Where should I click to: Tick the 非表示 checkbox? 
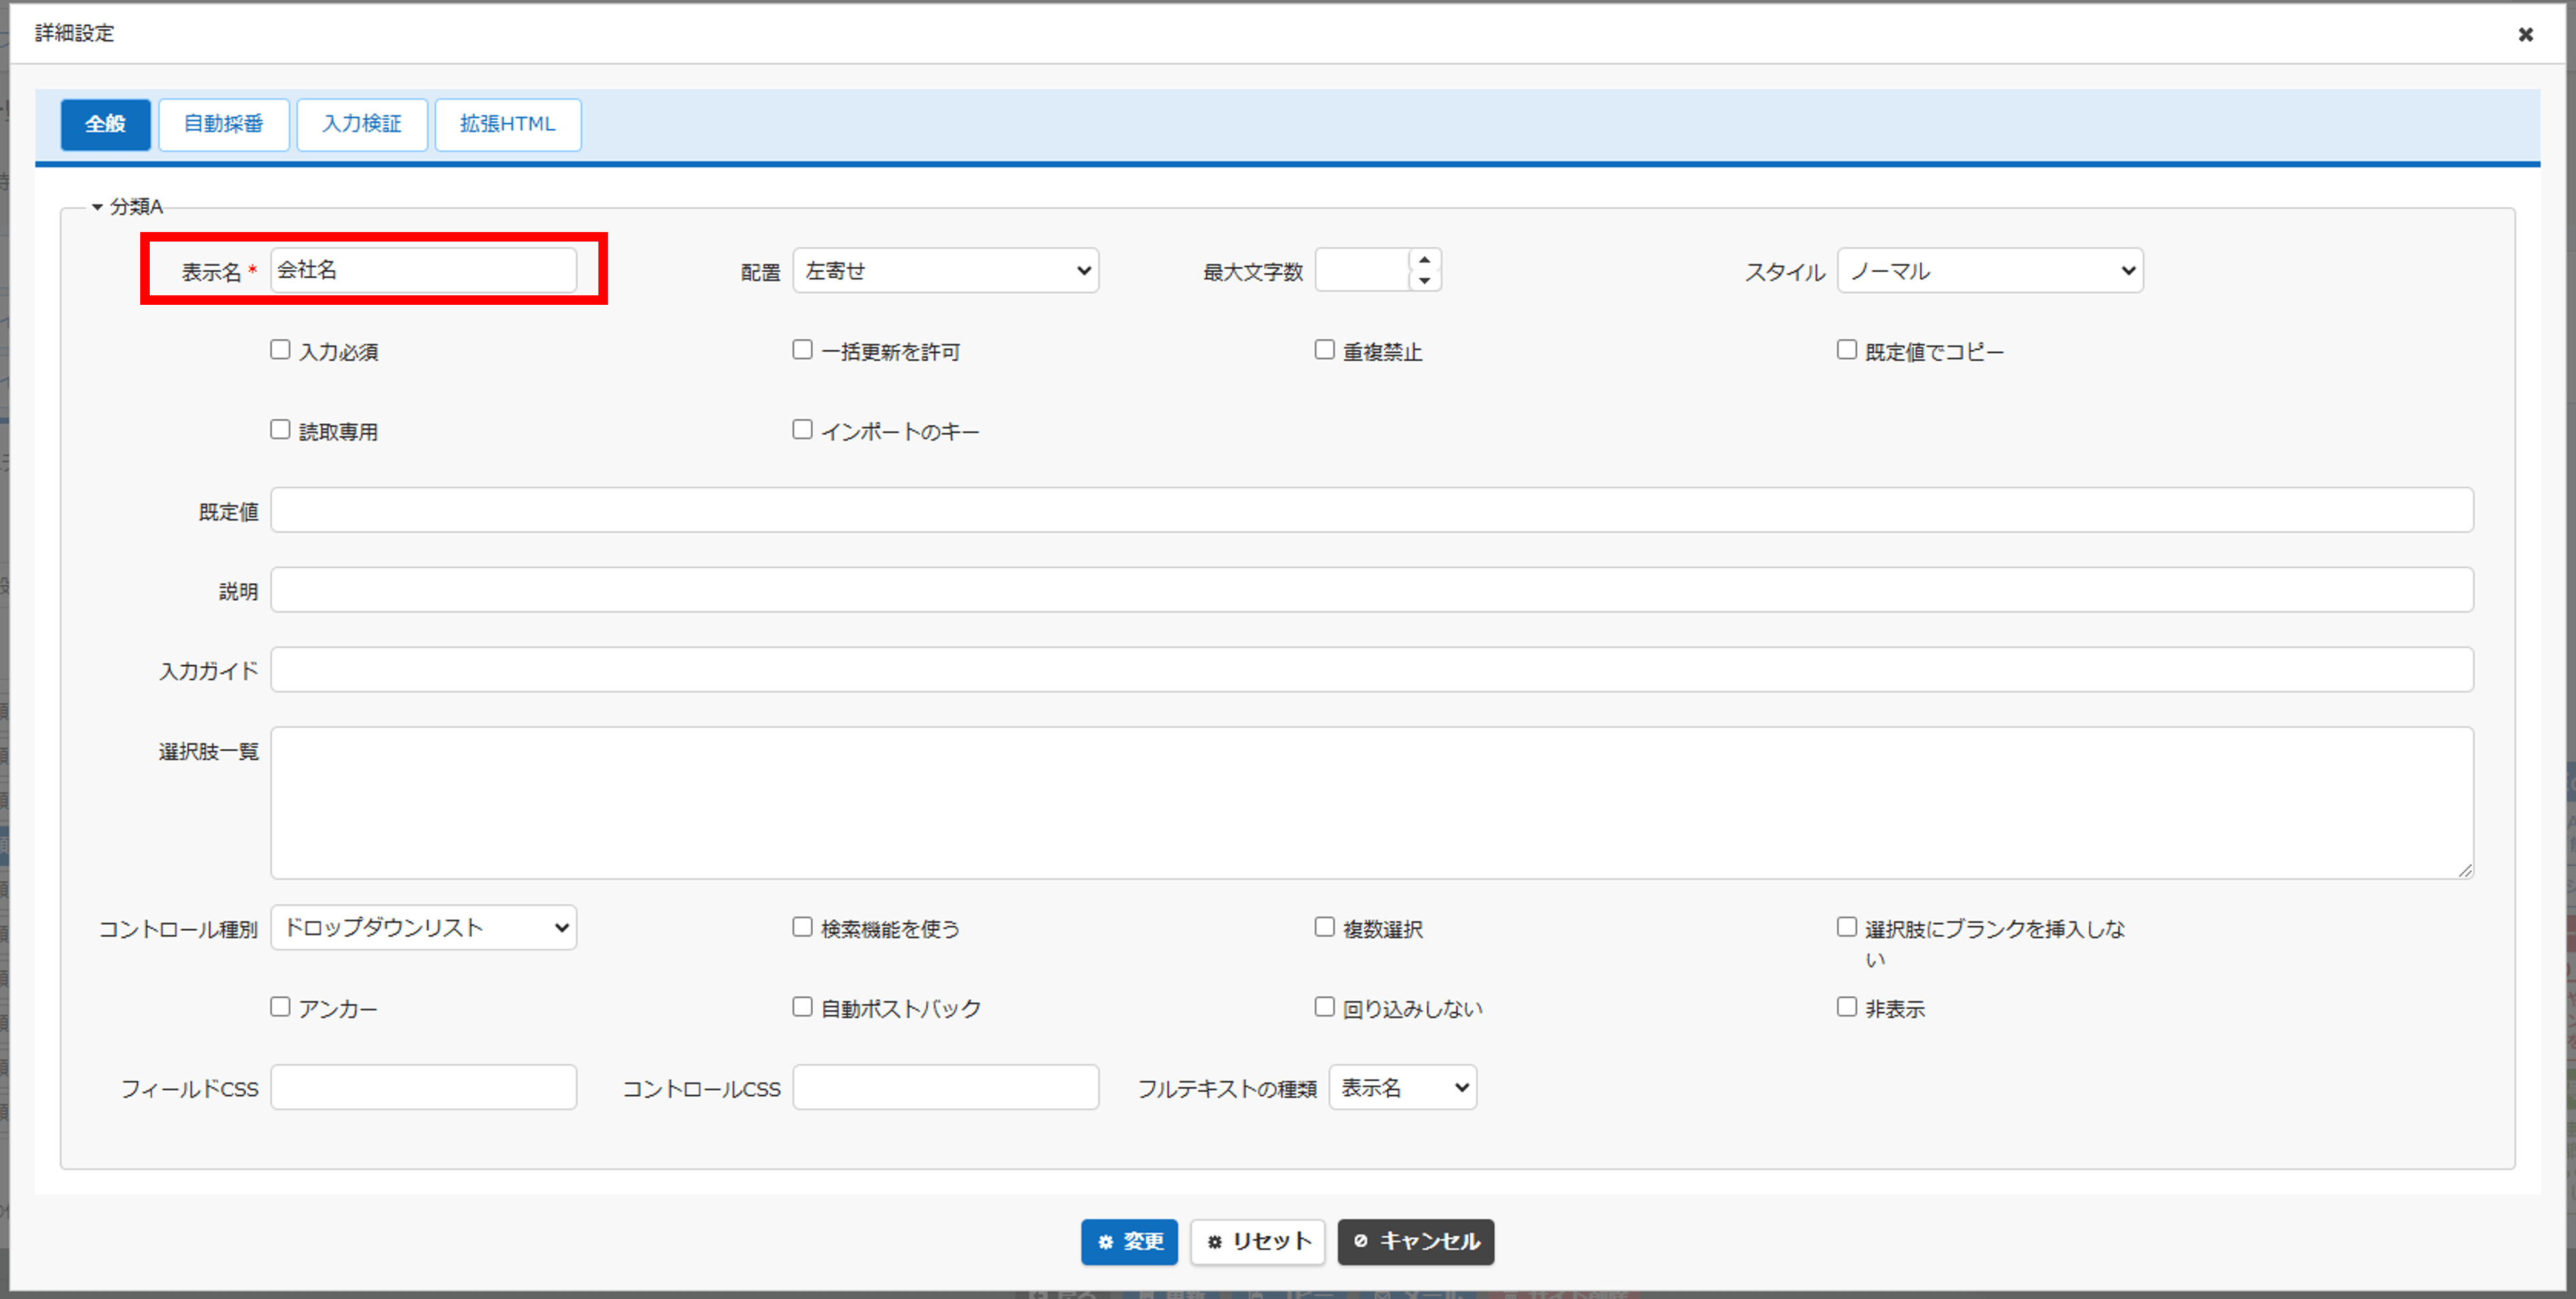[1846, 1007]
